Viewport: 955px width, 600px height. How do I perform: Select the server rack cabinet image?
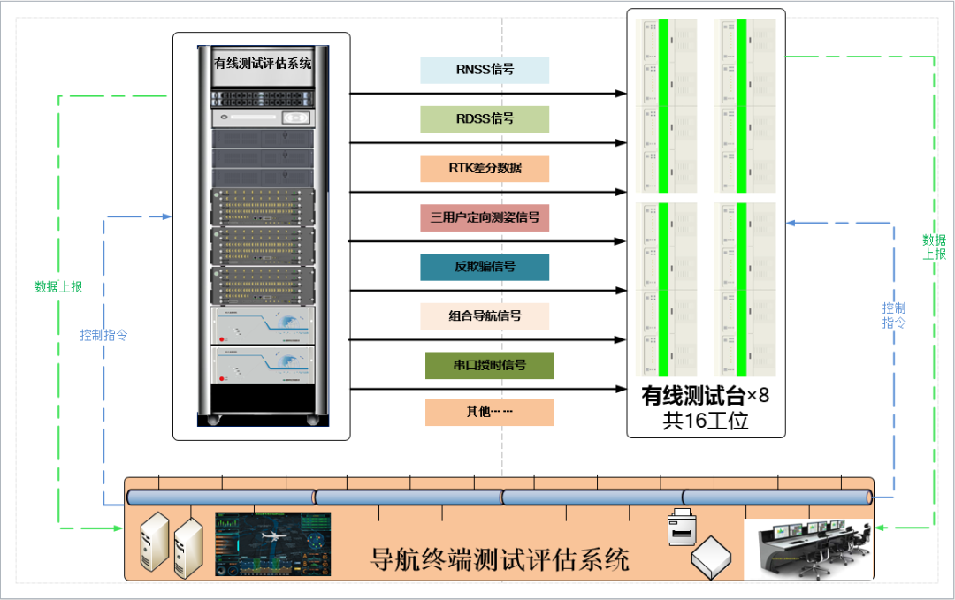(x=264, y=236)
